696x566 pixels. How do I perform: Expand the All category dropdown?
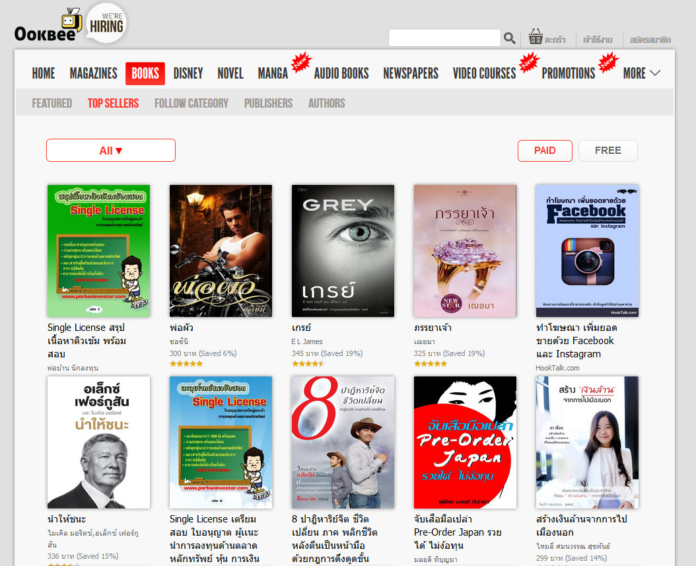point(111,151)
